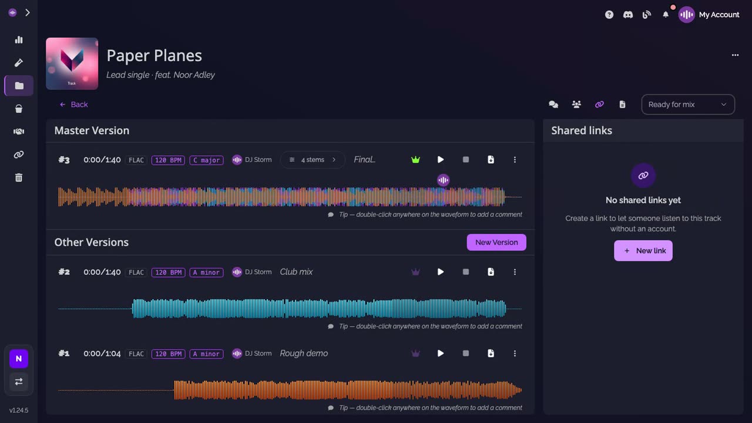Click the v1.24.5 version label

19,410
